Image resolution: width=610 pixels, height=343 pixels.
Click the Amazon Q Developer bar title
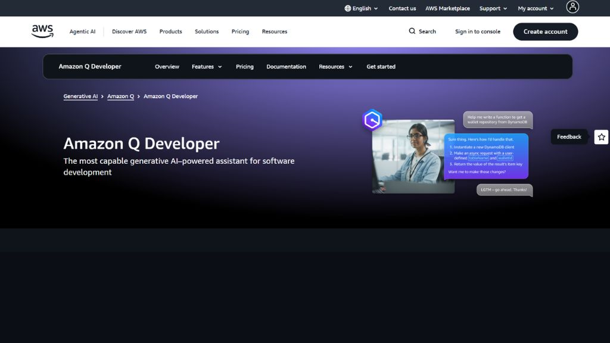click(x=90, y=67)
